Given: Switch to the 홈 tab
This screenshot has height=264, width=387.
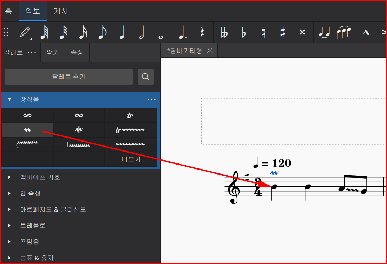Looking at the screenshot, I should 8,11.
